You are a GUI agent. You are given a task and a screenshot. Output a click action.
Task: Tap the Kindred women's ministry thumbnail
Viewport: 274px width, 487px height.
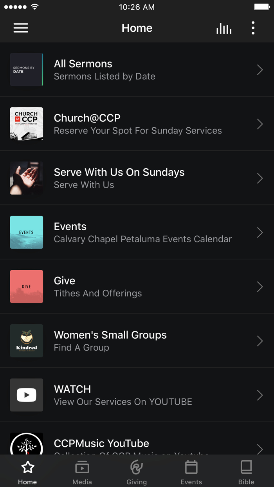tap(26, 341)
